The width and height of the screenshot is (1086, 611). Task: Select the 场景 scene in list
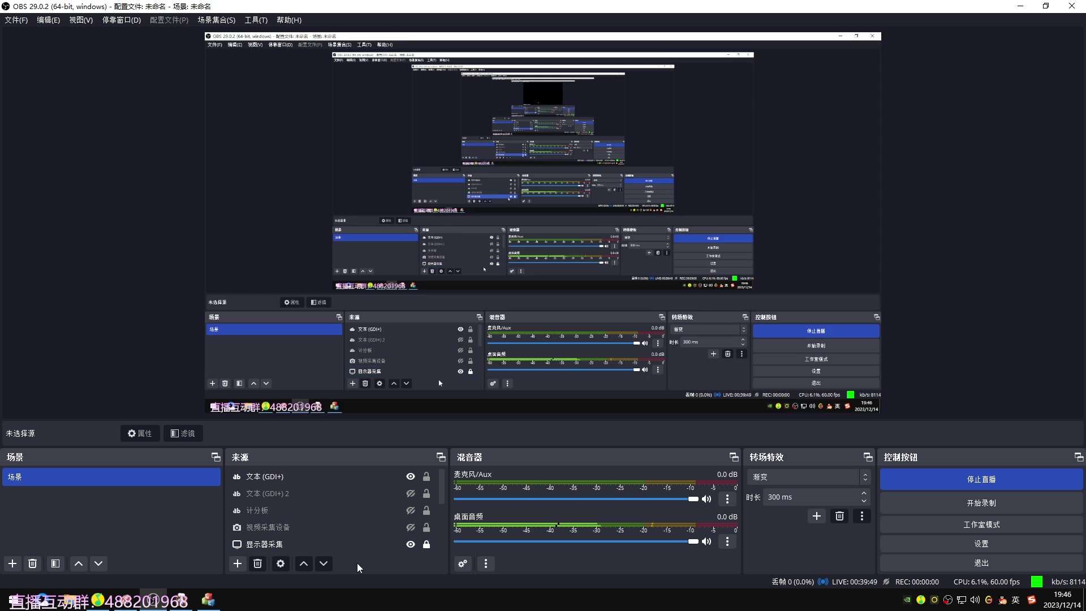tap(111, 477)
